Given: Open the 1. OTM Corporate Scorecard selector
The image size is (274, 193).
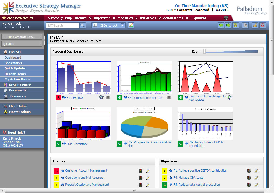Looking at the screenshot, I should click(x=22, y=37).
